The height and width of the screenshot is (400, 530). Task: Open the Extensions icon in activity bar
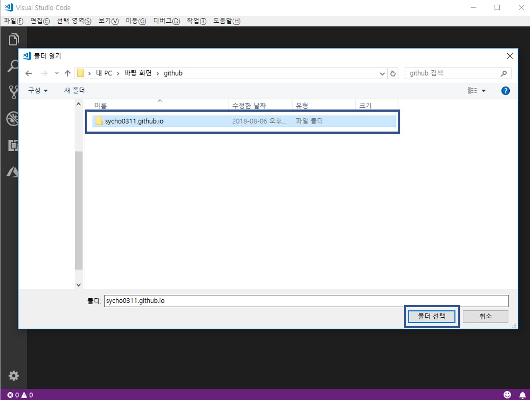(13, 145)
